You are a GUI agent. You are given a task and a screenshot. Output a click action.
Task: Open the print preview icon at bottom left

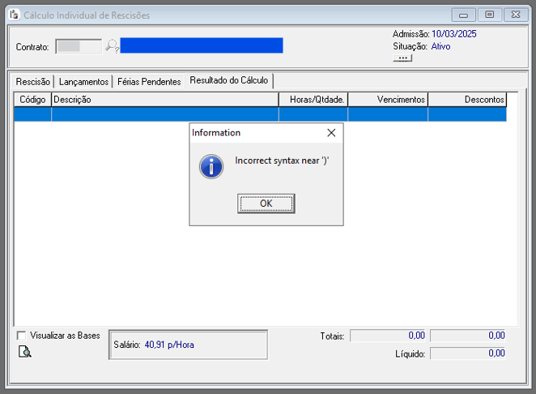[x=25, y=351]
